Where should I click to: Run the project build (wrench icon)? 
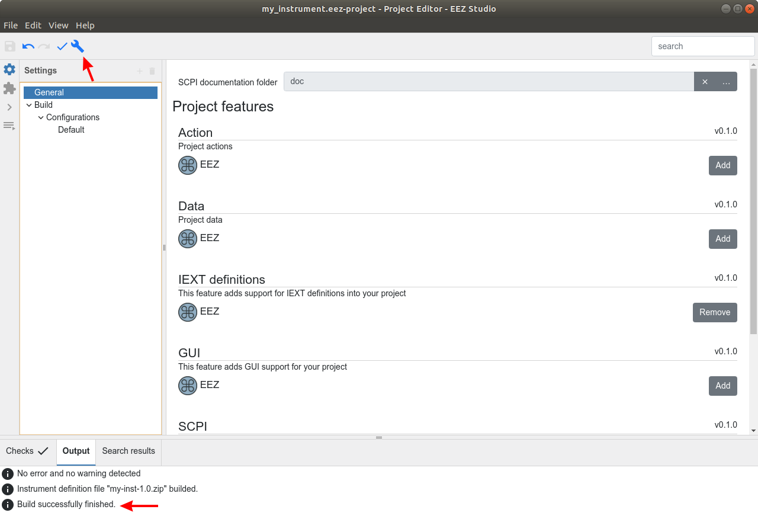pyautogui.click(x=78, y=46)
